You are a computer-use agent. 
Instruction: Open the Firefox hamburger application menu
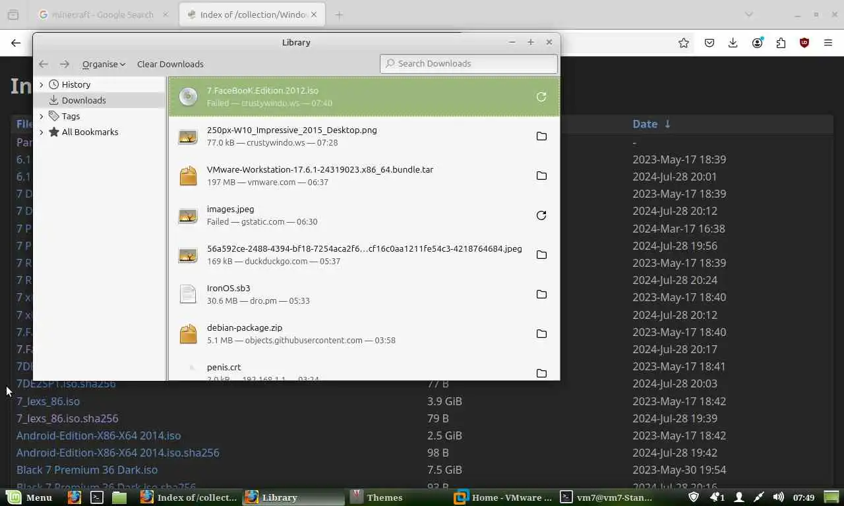[828, 43]
